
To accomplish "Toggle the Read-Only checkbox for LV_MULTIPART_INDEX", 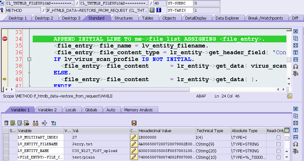I will pyautogui.click(x=278, y=137).
